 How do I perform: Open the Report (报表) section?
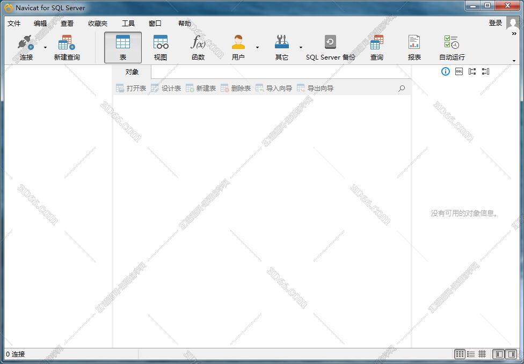[x=414, y=47]
